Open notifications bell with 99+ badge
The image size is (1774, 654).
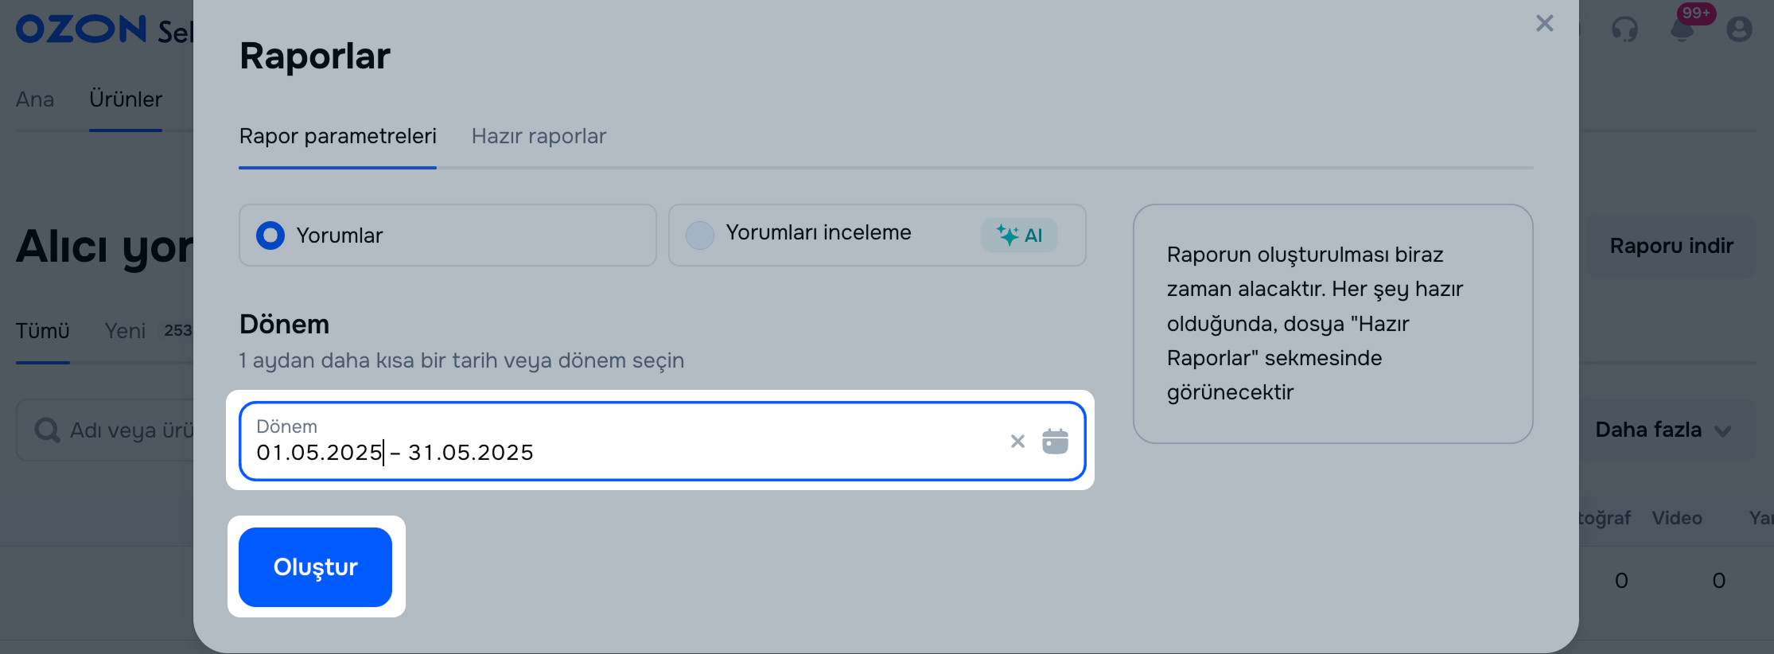tap(1682, 30)
